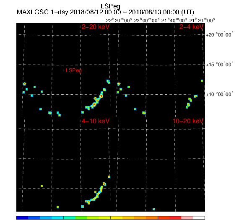The image size is (239, 220).
Task: Click the 2-4 keV panel label
Action: point(191,27)
